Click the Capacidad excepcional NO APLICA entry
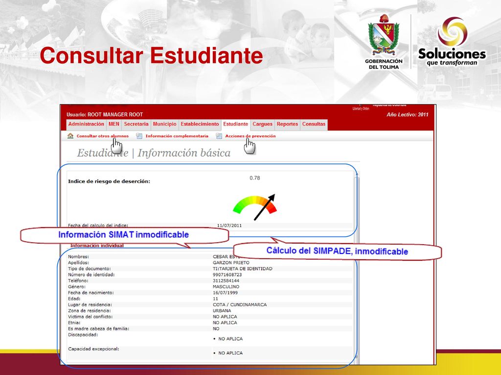 (x=230, y=353)
